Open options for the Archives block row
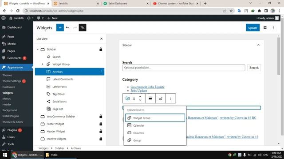 pos(101,72)
